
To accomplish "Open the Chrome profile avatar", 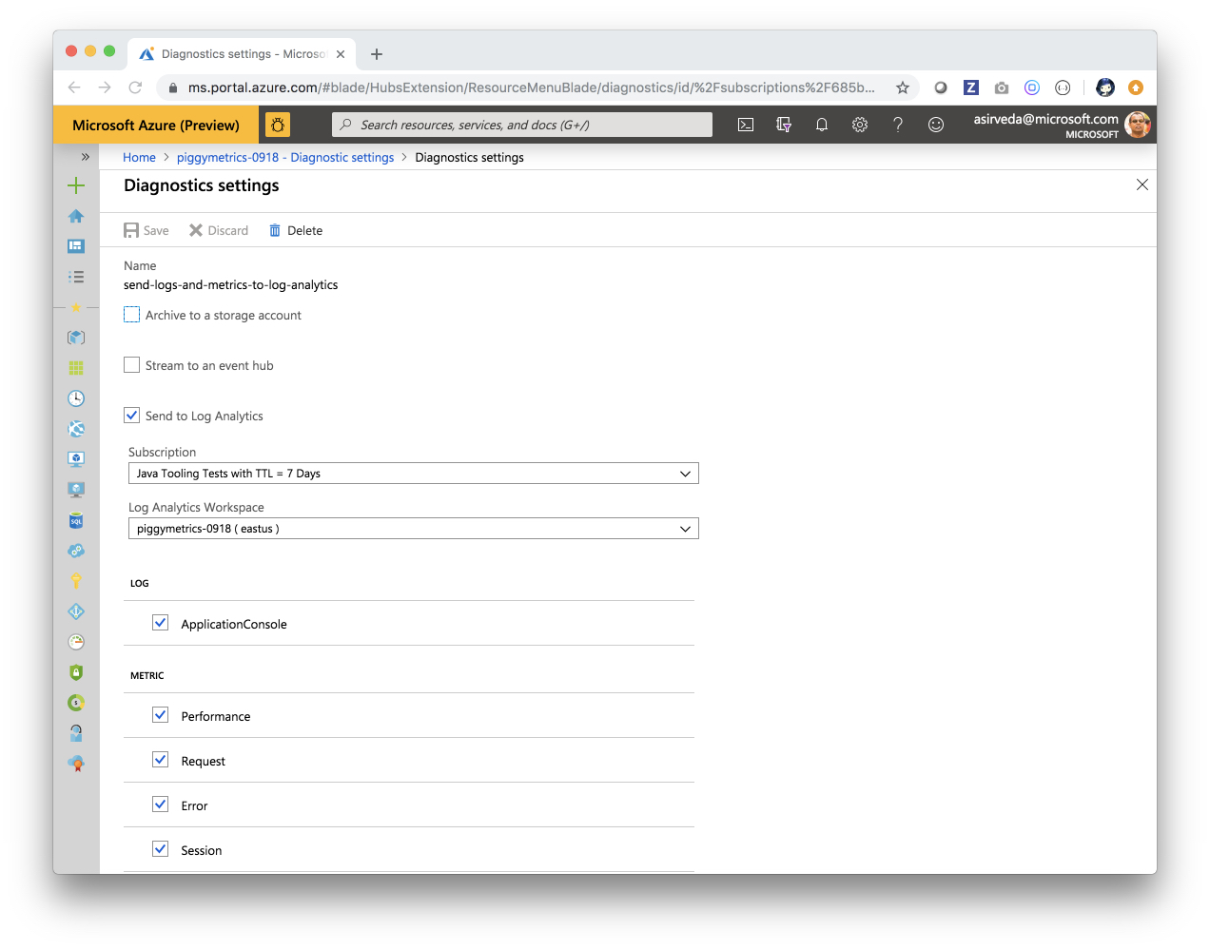I will click(x=1105, y=87).
